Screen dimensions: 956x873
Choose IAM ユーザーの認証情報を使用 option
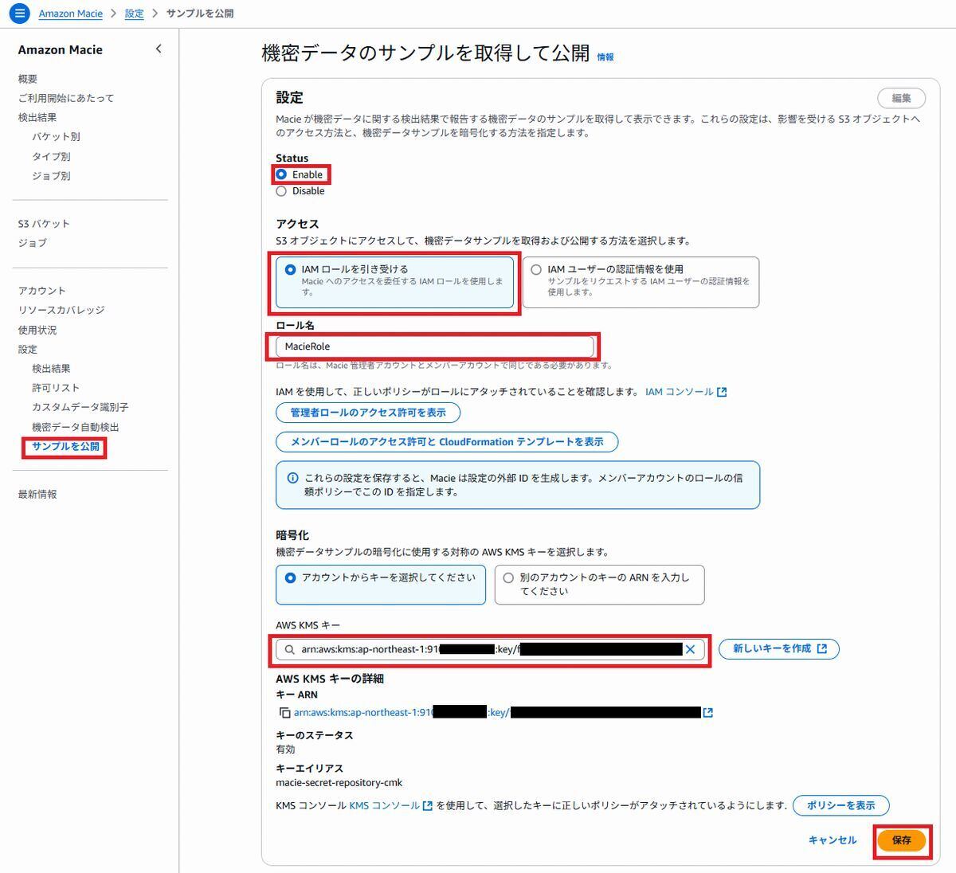tap(641, 282)
